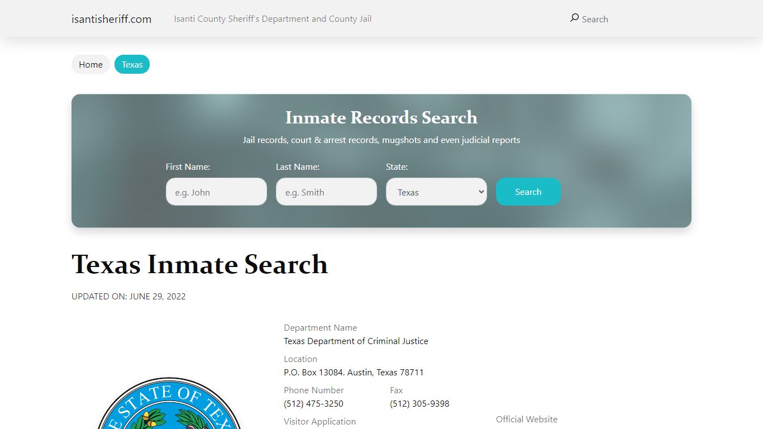Select the Texas breadcrumb pill

pos(132,64)
